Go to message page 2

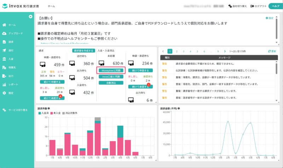coord(177,51)
